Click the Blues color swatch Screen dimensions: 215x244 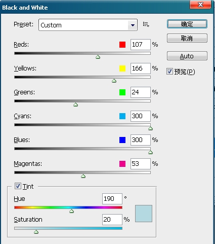pyautogui.click(x=122, y=140)
